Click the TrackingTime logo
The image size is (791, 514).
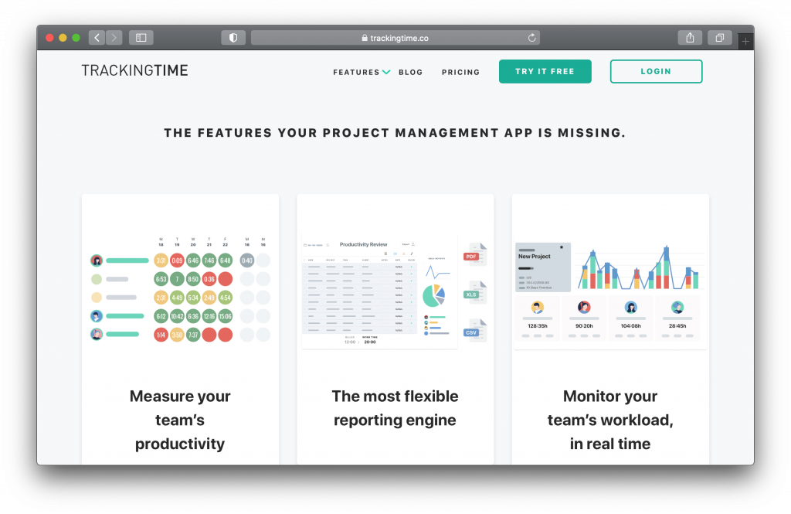[x=134, y=70]
